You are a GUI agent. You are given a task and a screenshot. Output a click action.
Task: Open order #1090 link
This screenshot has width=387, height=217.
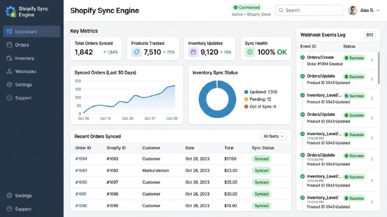click(x=81, y=206)
